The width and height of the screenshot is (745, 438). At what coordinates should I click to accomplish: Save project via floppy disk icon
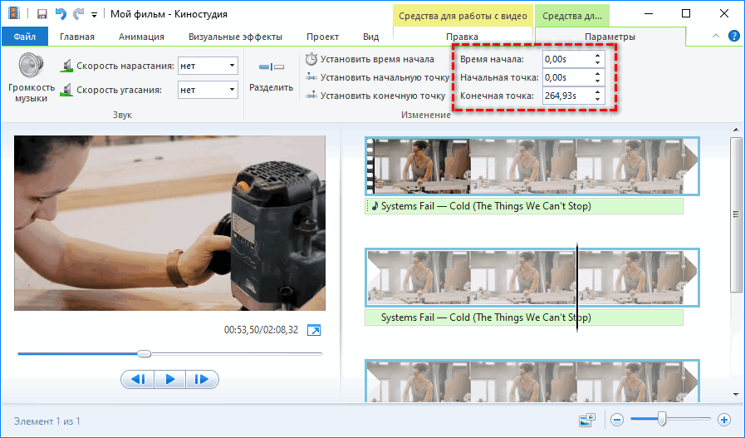(42, 14)
